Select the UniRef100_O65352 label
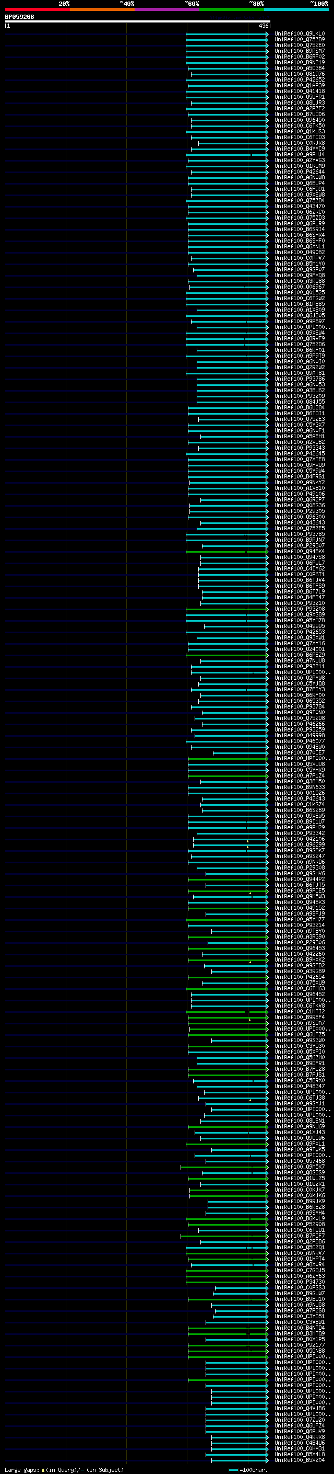 300,701
